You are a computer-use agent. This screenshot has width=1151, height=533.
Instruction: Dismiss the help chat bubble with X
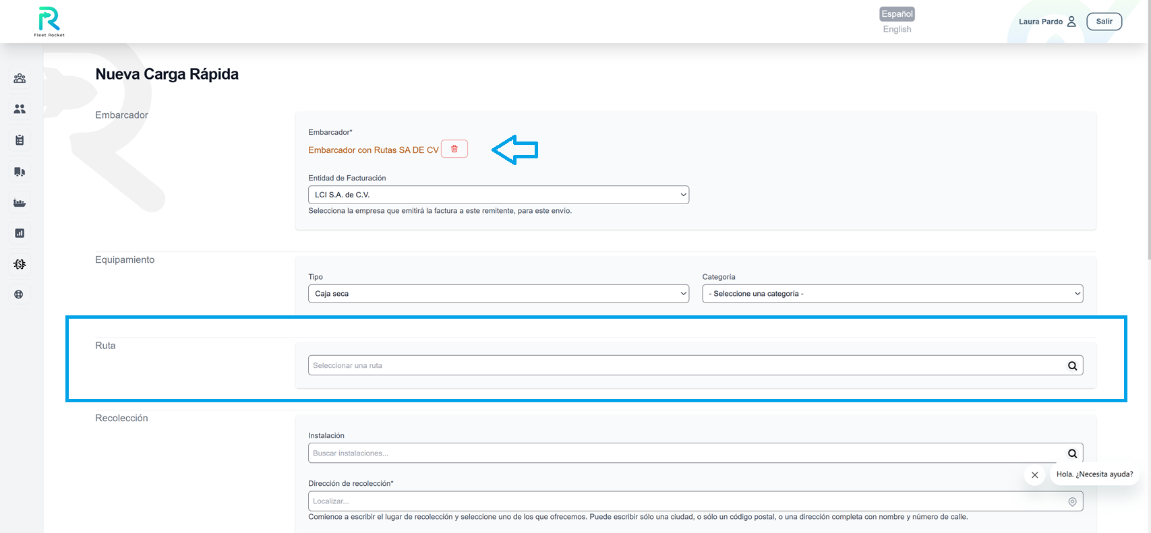point(1035,475)
